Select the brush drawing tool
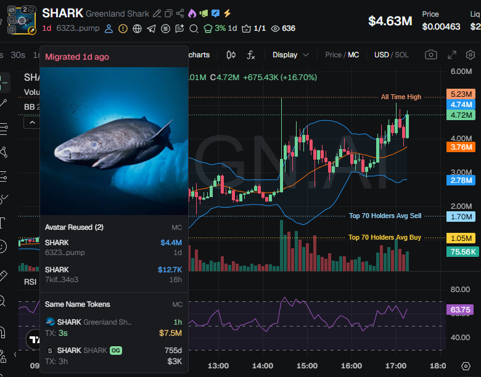481x377 pixels. click(4, 199)
